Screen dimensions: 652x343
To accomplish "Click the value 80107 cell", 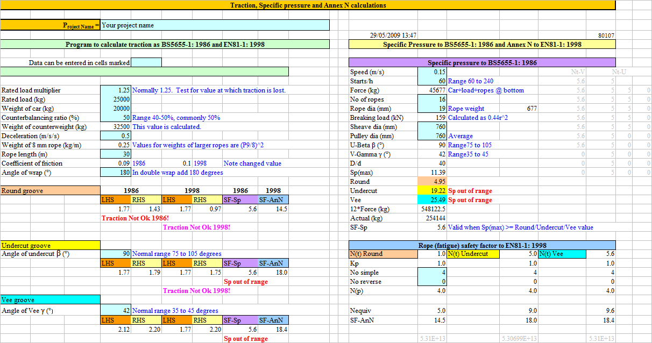I will 606,35.
